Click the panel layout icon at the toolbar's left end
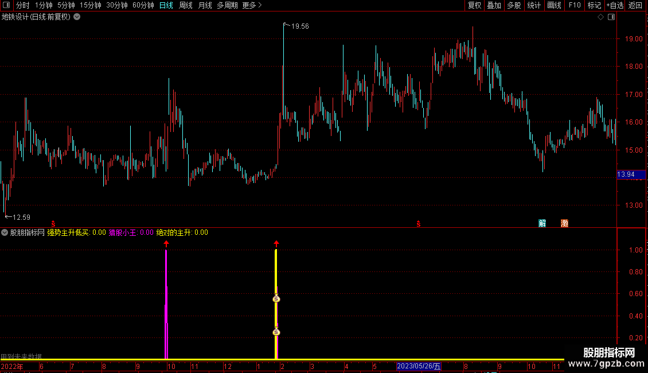 coord(6,5)
